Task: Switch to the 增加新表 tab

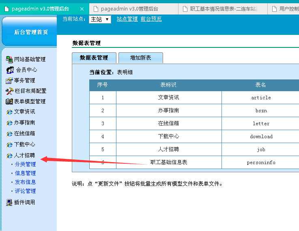Action: tap(140, 58)
